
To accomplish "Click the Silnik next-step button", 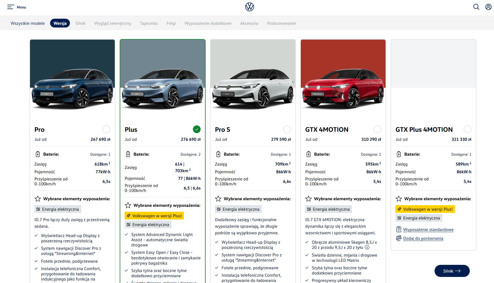I will click(x=452, y=271).
